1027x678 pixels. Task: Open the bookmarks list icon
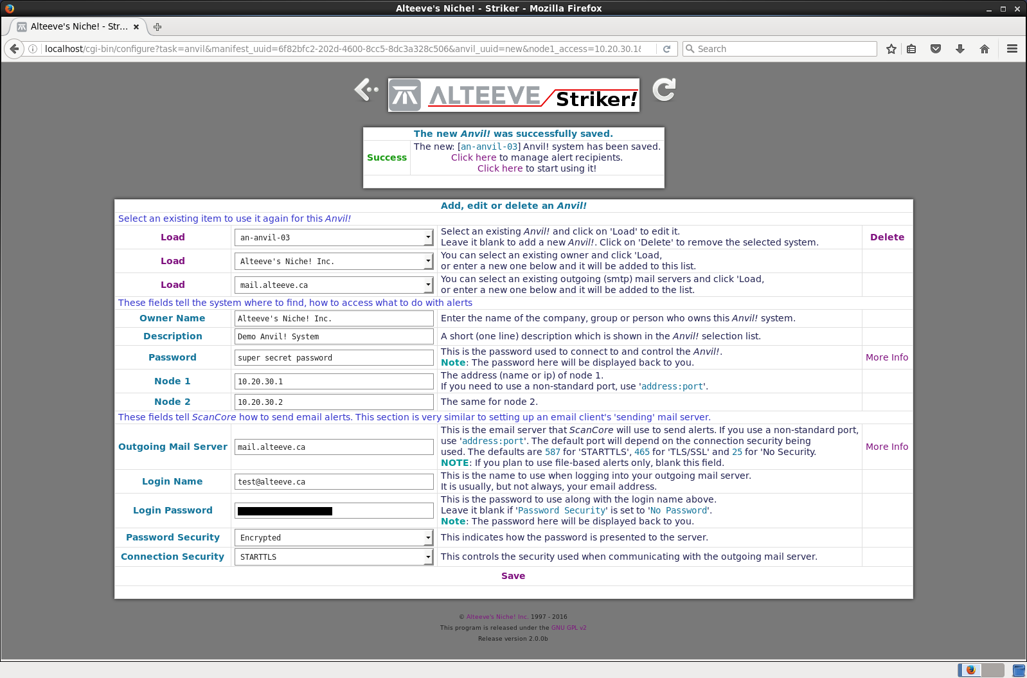[911, 49]
